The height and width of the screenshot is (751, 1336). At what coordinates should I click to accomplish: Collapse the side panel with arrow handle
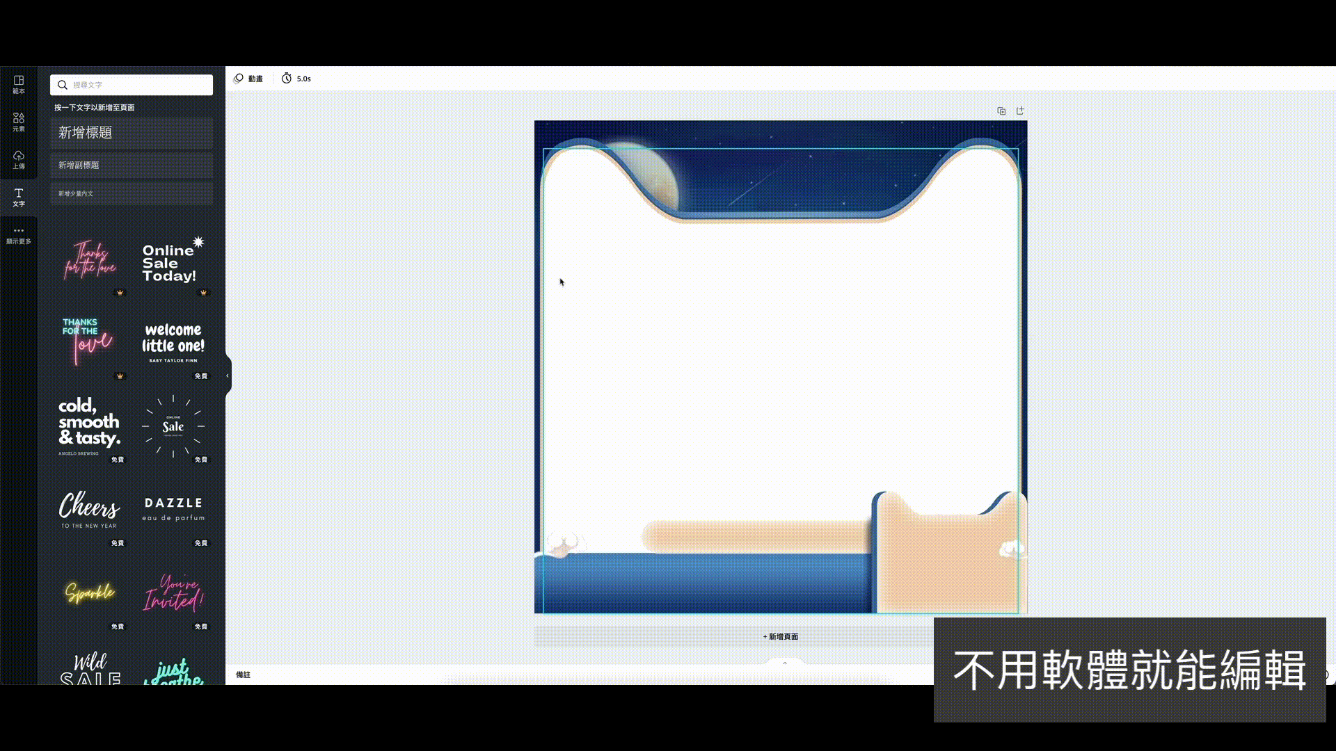pos(228,375)
